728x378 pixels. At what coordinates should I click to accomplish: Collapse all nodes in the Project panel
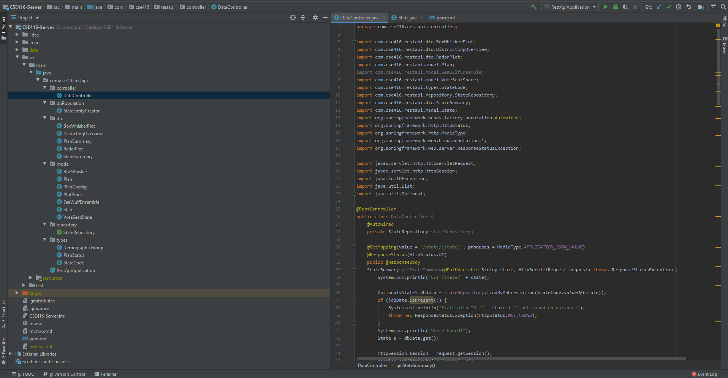coord(303,17)
